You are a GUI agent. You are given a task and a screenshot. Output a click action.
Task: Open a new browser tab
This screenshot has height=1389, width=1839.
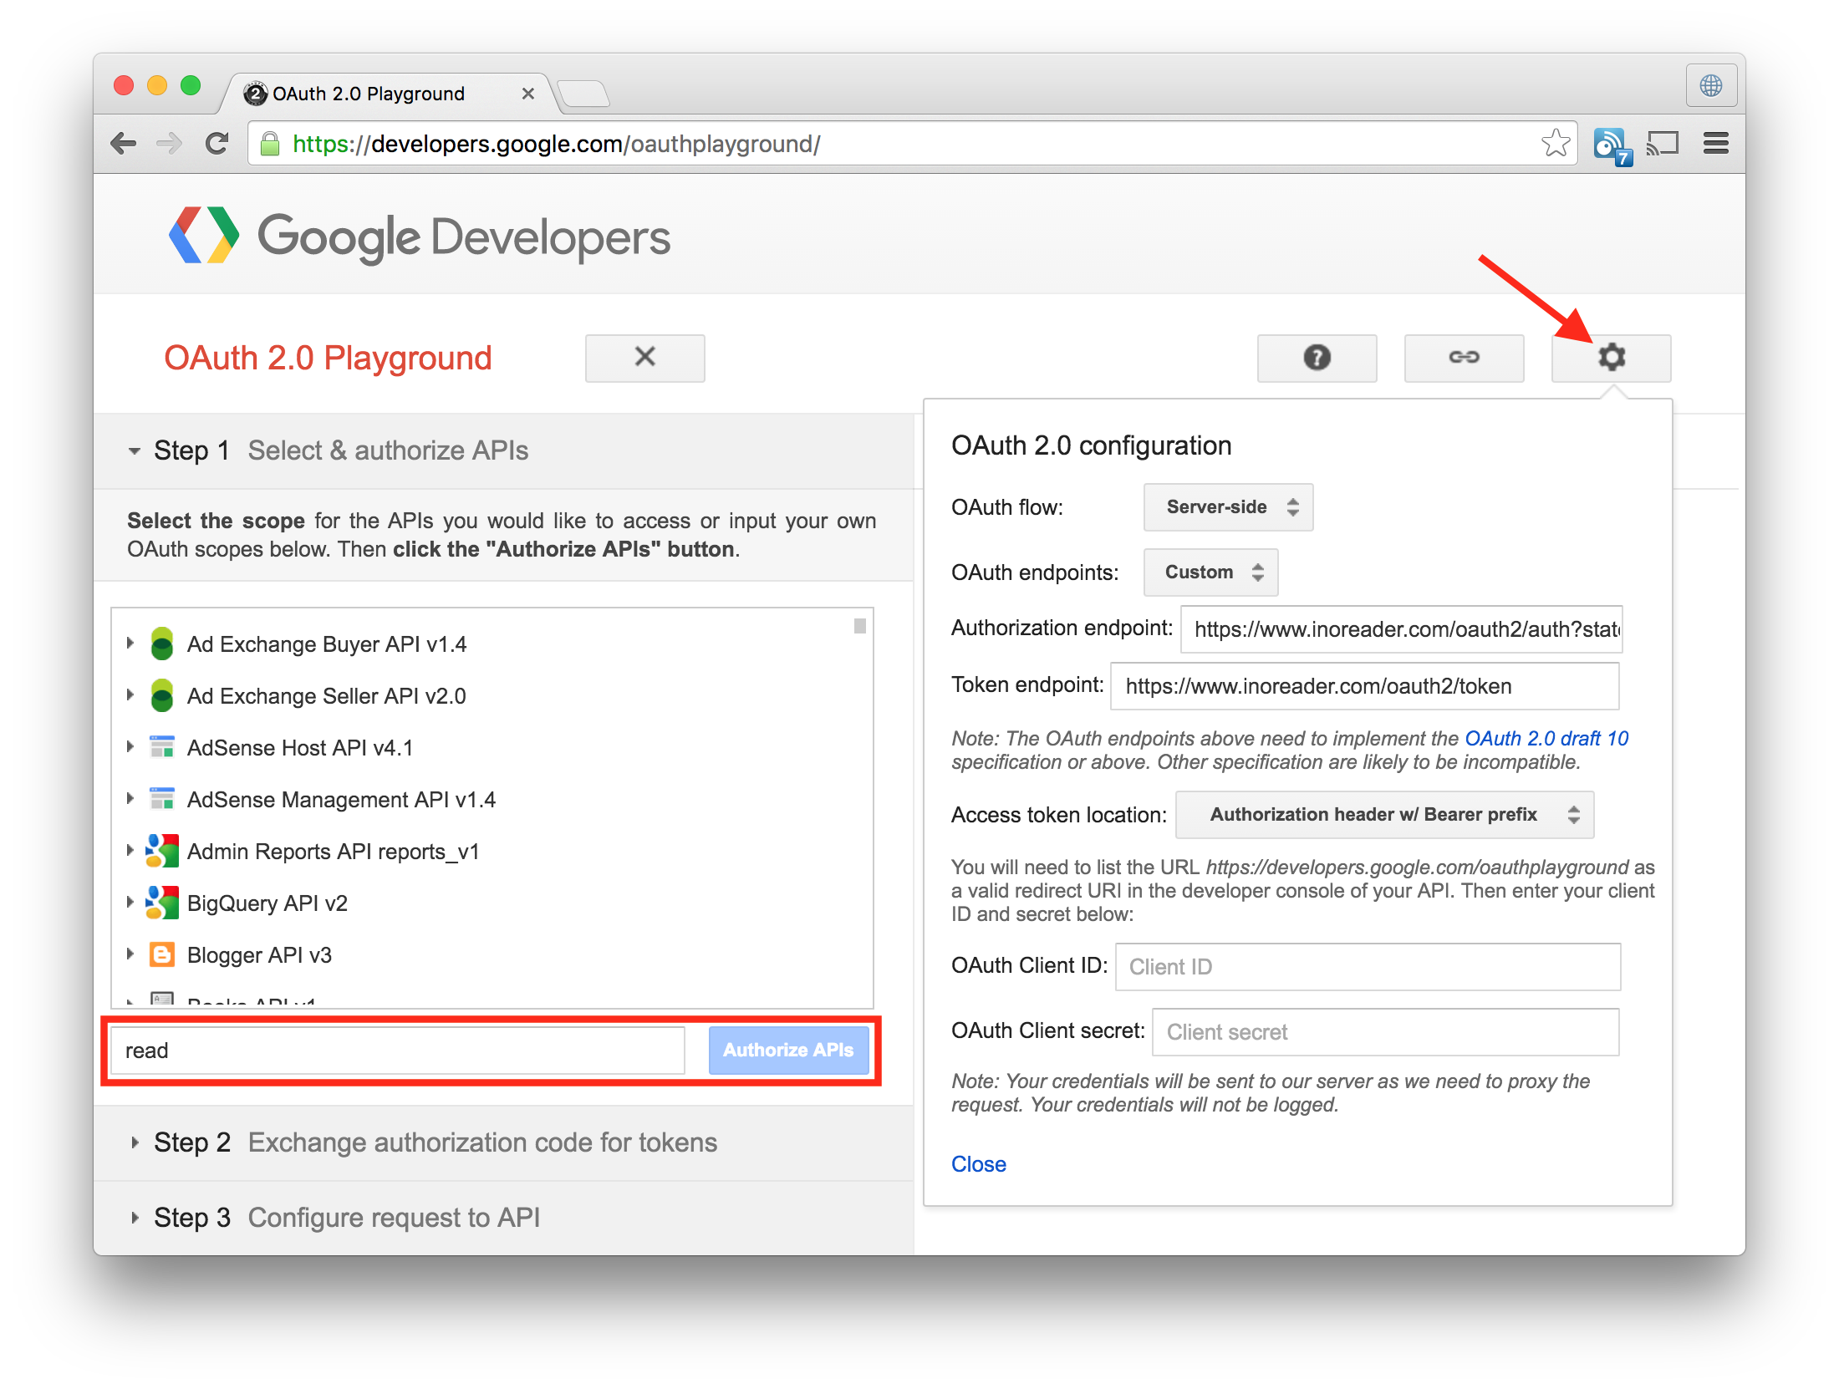point(583,94)
